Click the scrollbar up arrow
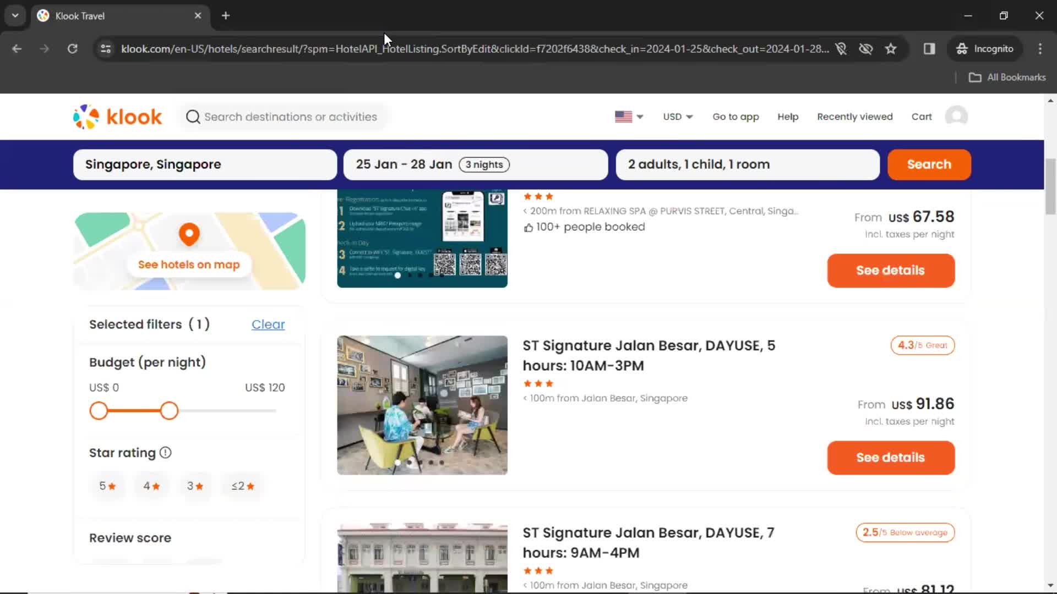1057x594 pixels. [x=1050, y=101]
